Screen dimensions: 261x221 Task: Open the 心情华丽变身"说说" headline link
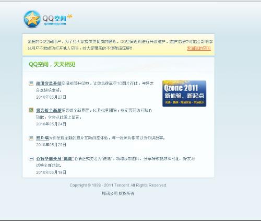[x=55, y=159]
